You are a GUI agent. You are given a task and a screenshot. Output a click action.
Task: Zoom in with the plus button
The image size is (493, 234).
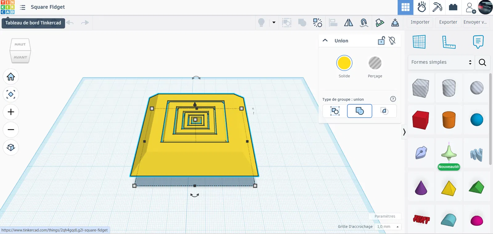coord(11,112)
